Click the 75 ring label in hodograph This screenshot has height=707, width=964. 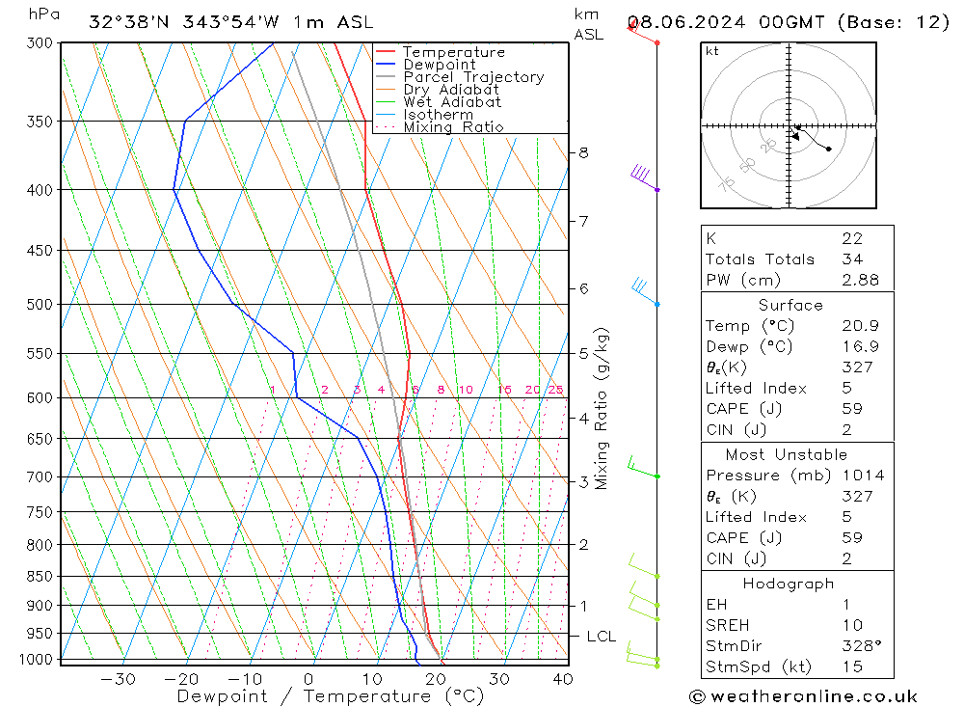tap(727, 184)
